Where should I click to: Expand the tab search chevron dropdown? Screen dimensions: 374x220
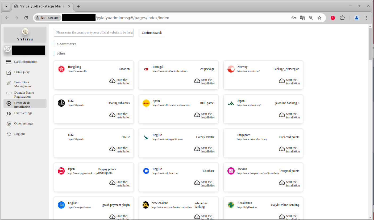point(6,6)
